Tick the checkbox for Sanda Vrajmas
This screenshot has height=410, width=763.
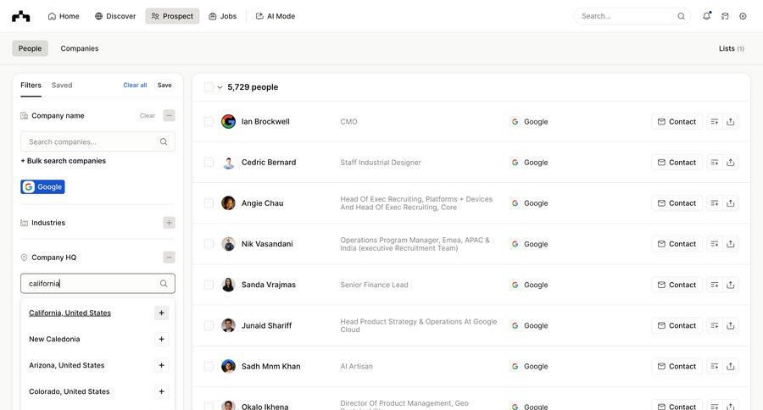point(209,285)
